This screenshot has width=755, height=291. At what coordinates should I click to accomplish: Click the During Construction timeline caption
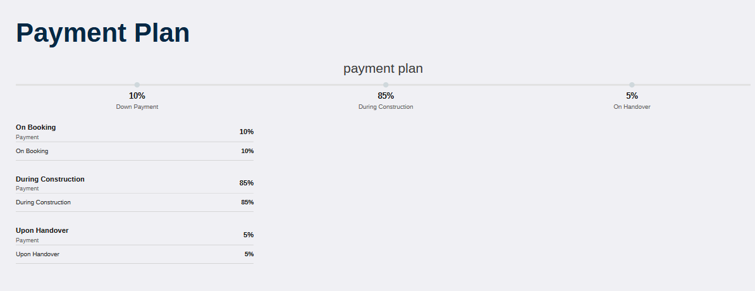pyautogui.click(x=386, y=107)
